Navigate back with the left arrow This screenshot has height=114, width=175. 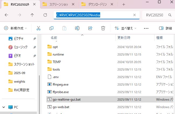tap(7, 15)
